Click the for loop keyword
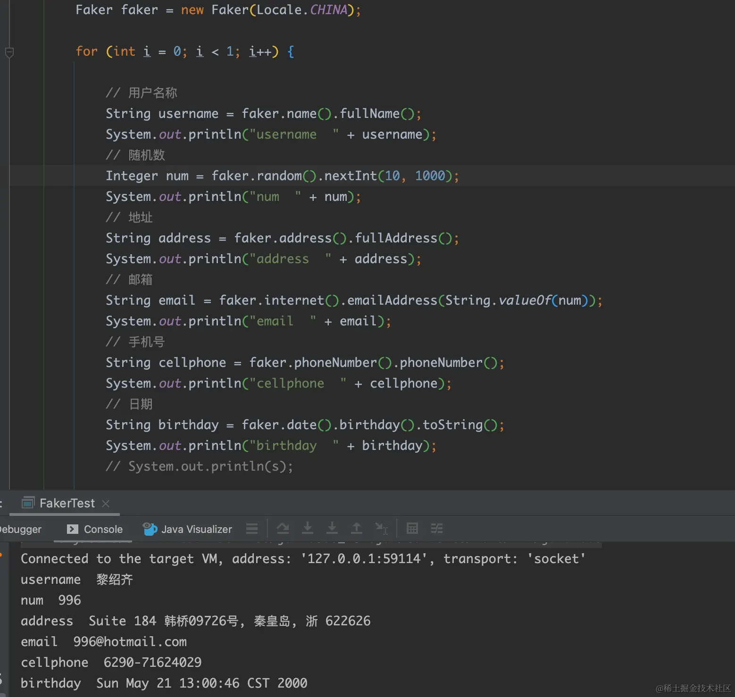Viewport: 735px width, 697px height. (x=87, y=51)
